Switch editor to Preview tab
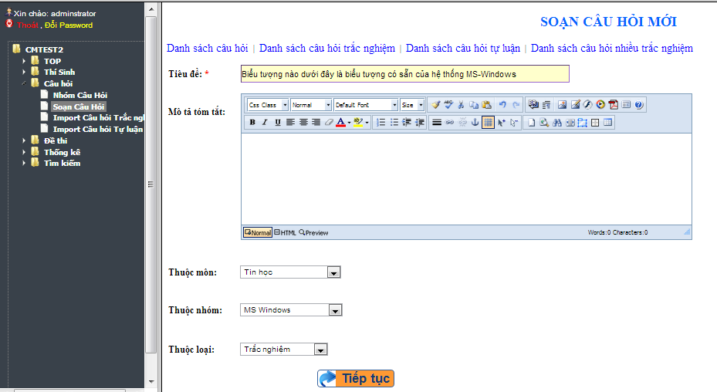 313,232
